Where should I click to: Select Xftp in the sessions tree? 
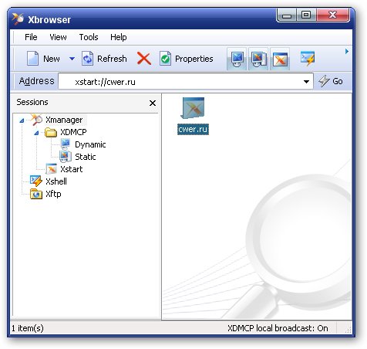tap(53, 194)
